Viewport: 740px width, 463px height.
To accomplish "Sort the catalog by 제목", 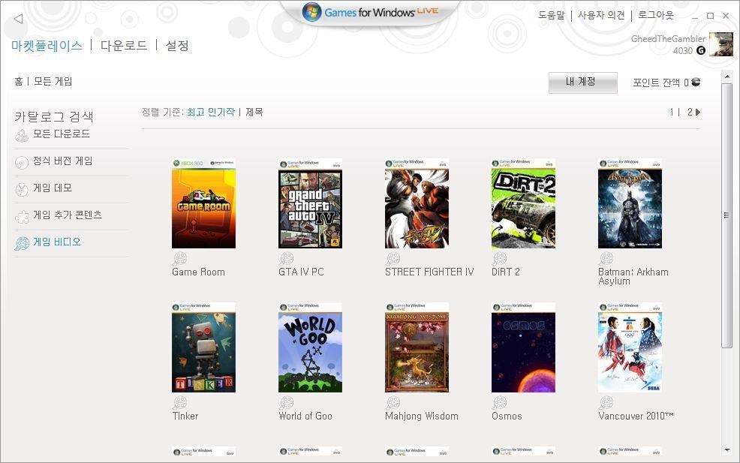I will pyautogui.click(x=254, y=113).
